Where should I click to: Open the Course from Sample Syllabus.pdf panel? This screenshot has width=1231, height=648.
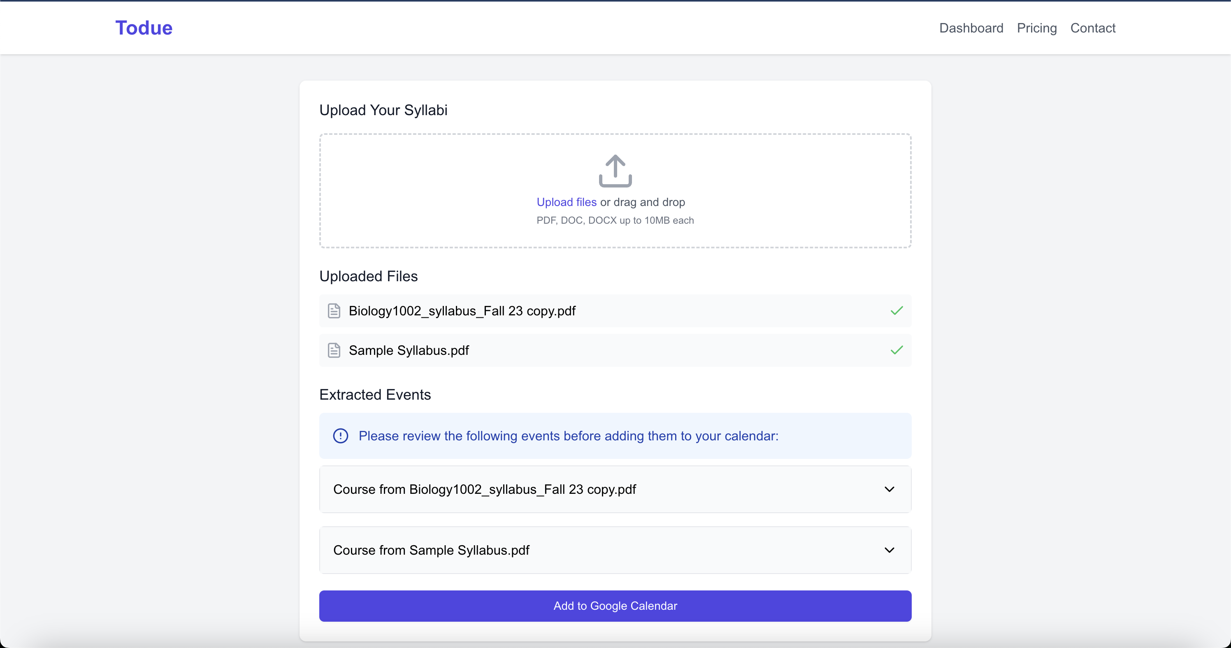[x=615, y=550]
